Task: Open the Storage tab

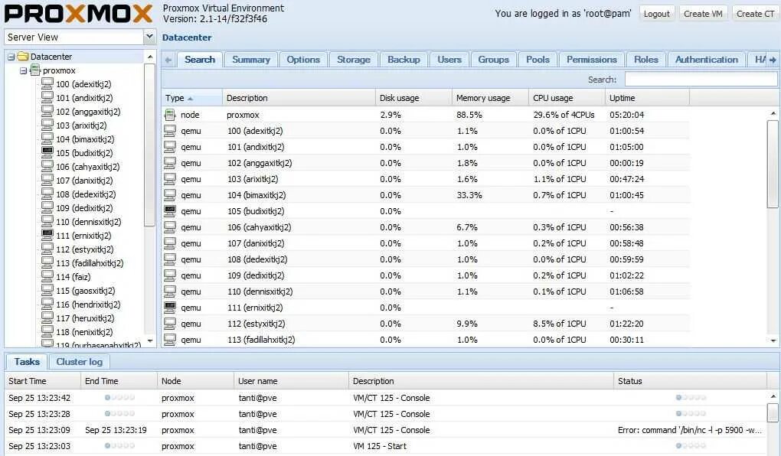Action: pyautogui.click(x=354, y=60)
